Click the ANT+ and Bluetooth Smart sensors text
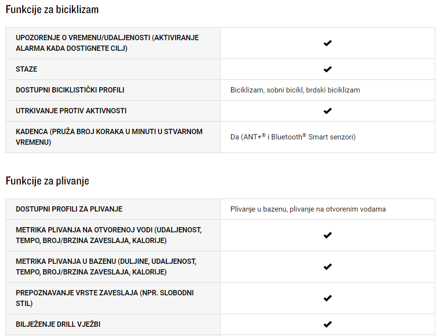This screenshot has width=441, height=336. pyautogui.click(x=293, y=137)
